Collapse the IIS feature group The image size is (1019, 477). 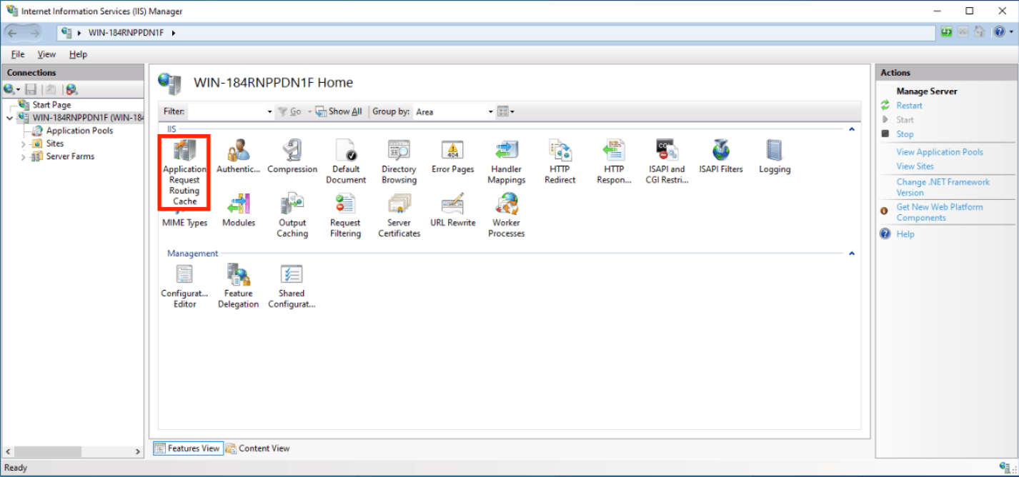[851, 129]
